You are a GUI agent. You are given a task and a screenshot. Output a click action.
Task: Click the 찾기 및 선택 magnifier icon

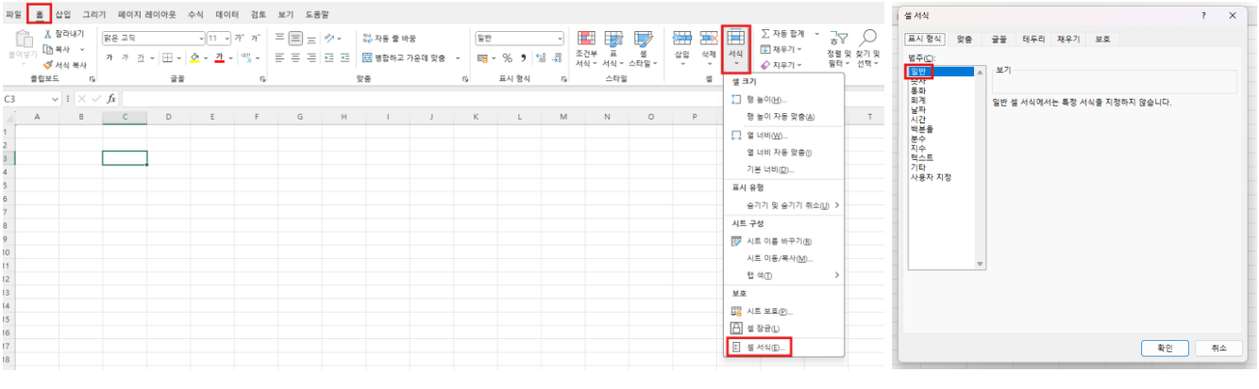pos(867,38)
